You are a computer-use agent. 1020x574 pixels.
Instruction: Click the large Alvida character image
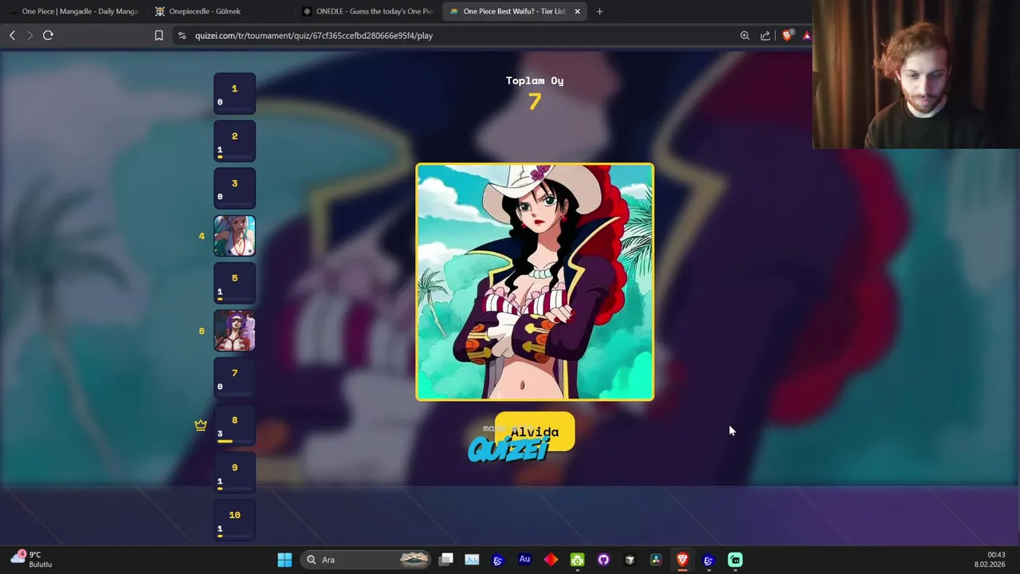[x=535, y=281]
